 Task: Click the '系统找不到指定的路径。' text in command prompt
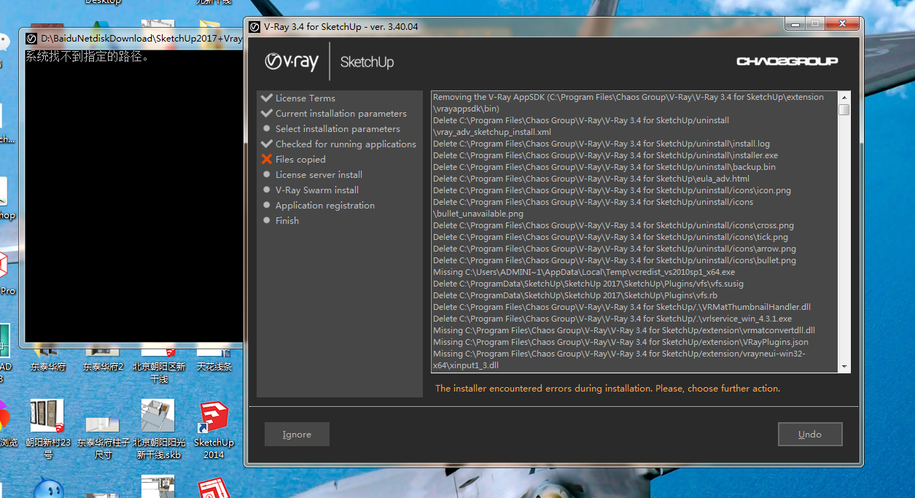(87, 56)
